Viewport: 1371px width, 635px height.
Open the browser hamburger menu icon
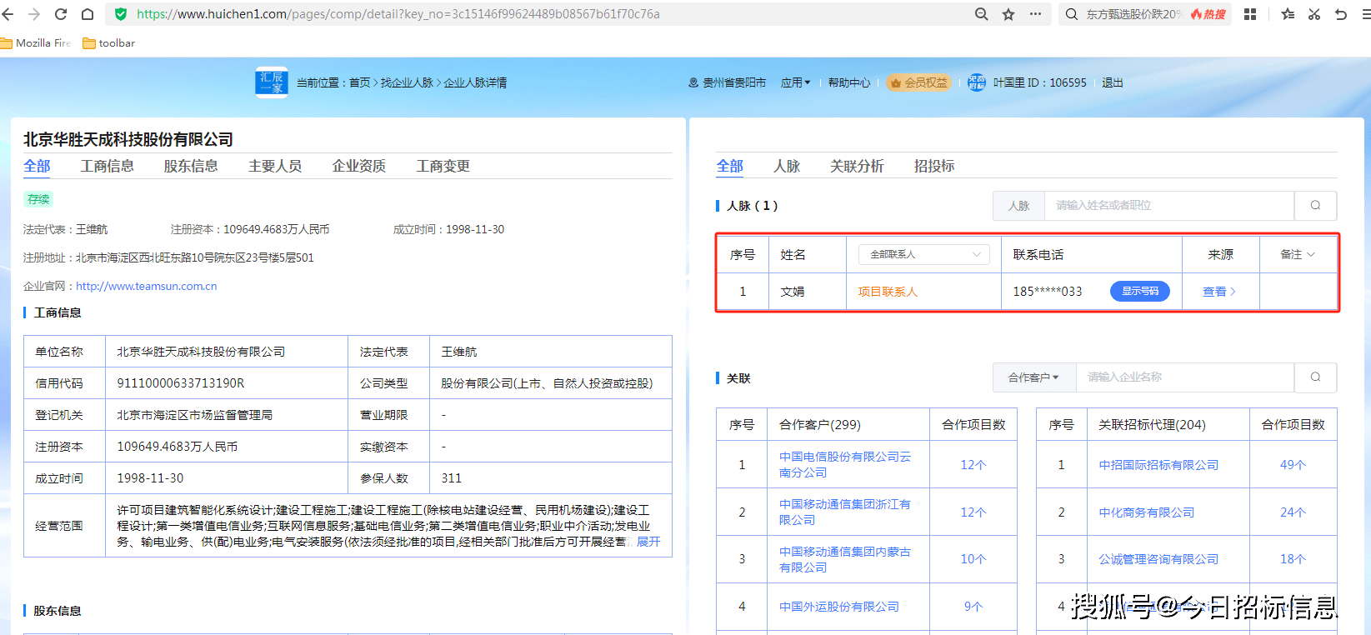1366,14
